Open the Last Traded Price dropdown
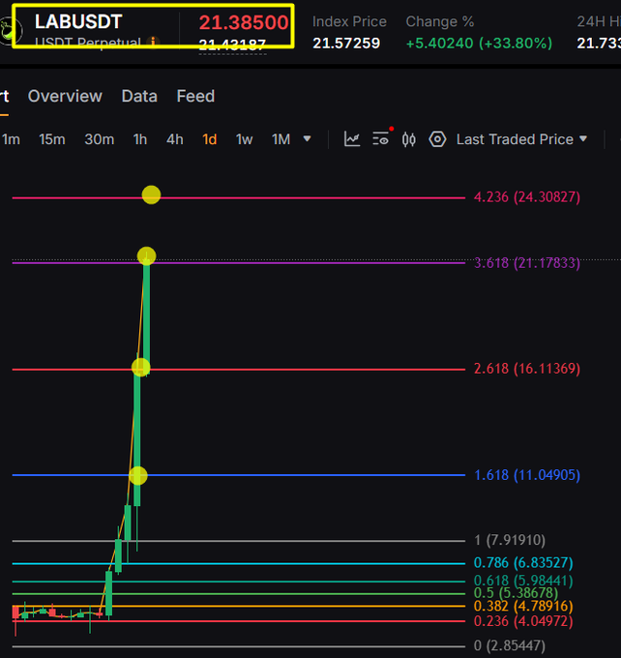Viewport: 621px width, 658px height. 521,139
